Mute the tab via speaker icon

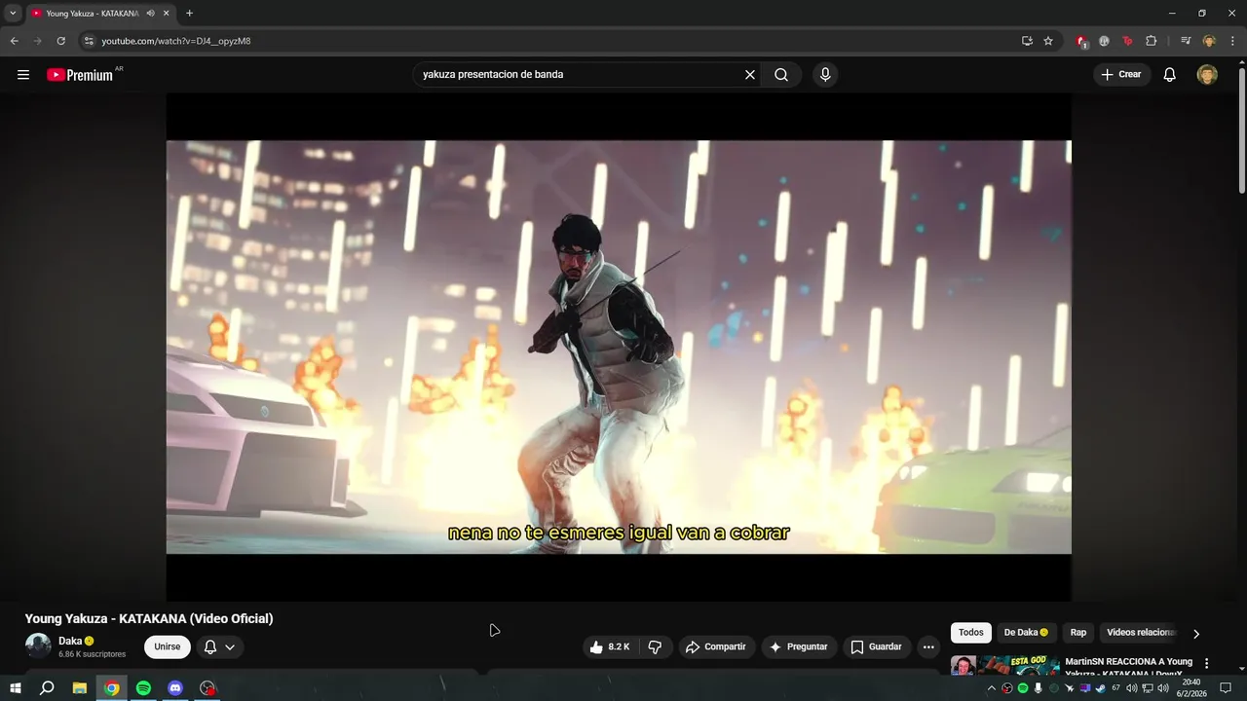[x=150, y=14]
